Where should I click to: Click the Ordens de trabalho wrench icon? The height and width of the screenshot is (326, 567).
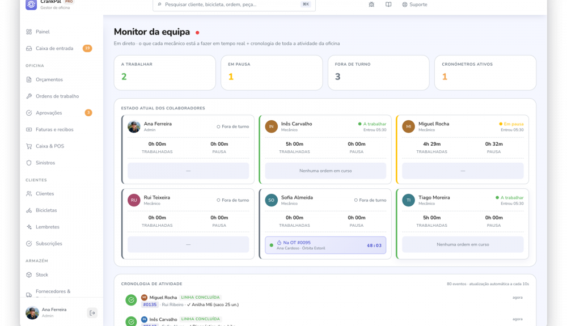29,96
